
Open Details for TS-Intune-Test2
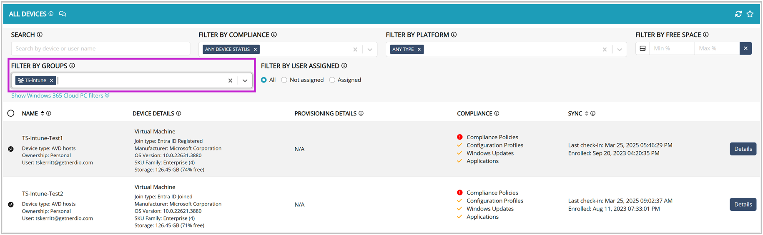coord(743,205)
